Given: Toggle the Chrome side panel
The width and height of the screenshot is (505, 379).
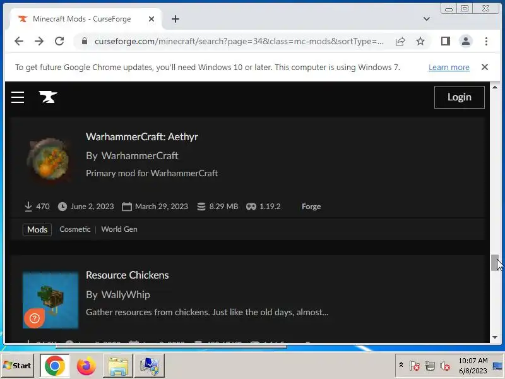Looking at the screenshot, I should 446,41.
